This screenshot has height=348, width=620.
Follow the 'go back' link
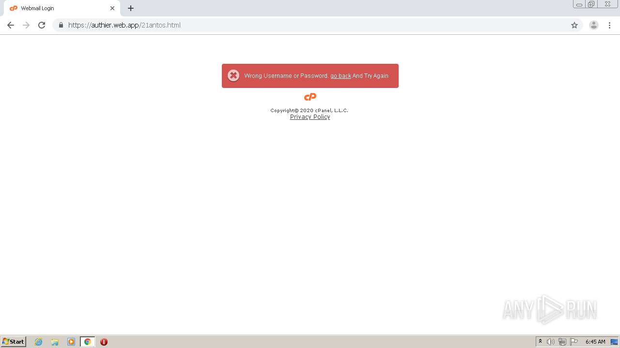click(x=341, y=76)
